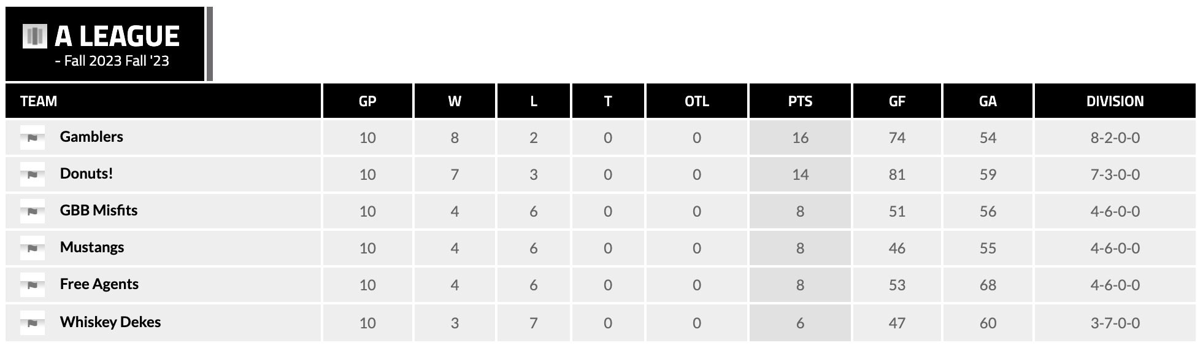Viewport: 1203px width, 348px height.
Task: Open the Gamblers team page
Action: pyautogui.click(x=91, y=137)
